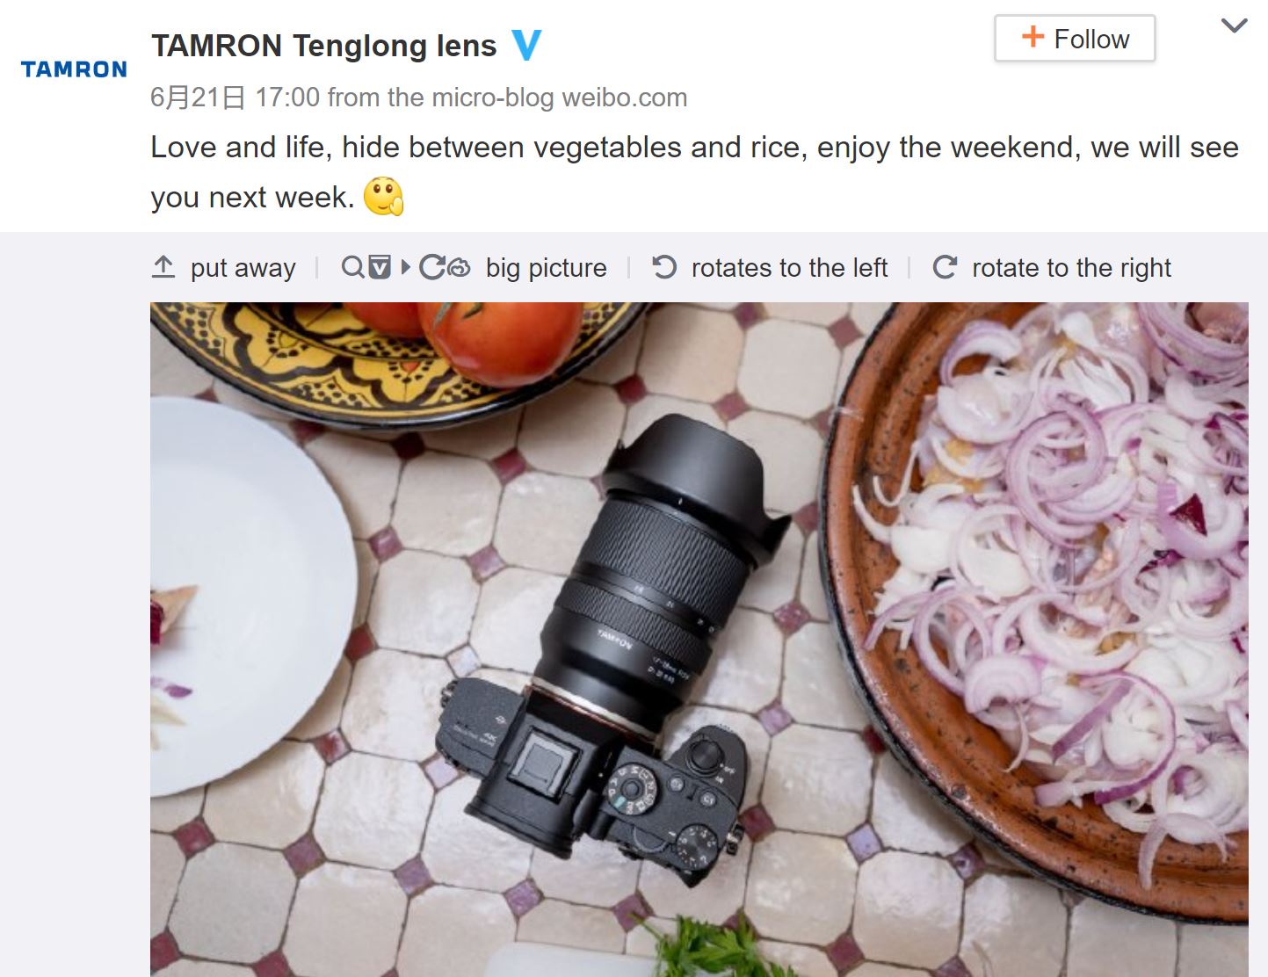Image resolution: width=1268 pixels, height=977 pixels.
Task: Click the refresh arrow icon beside big picture
Action: (431, 267)
